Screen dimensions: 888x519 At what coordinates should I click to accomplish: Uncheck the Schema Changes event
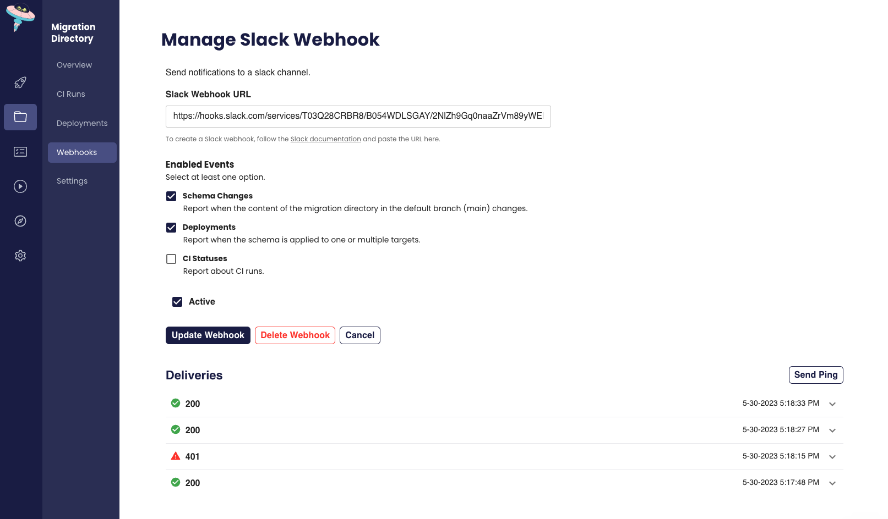171,196
